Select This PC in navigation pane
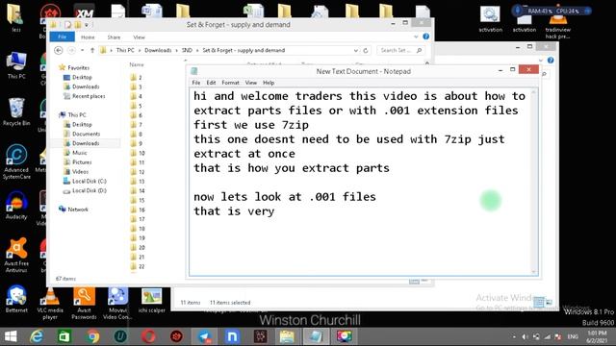 click(77, 115)
